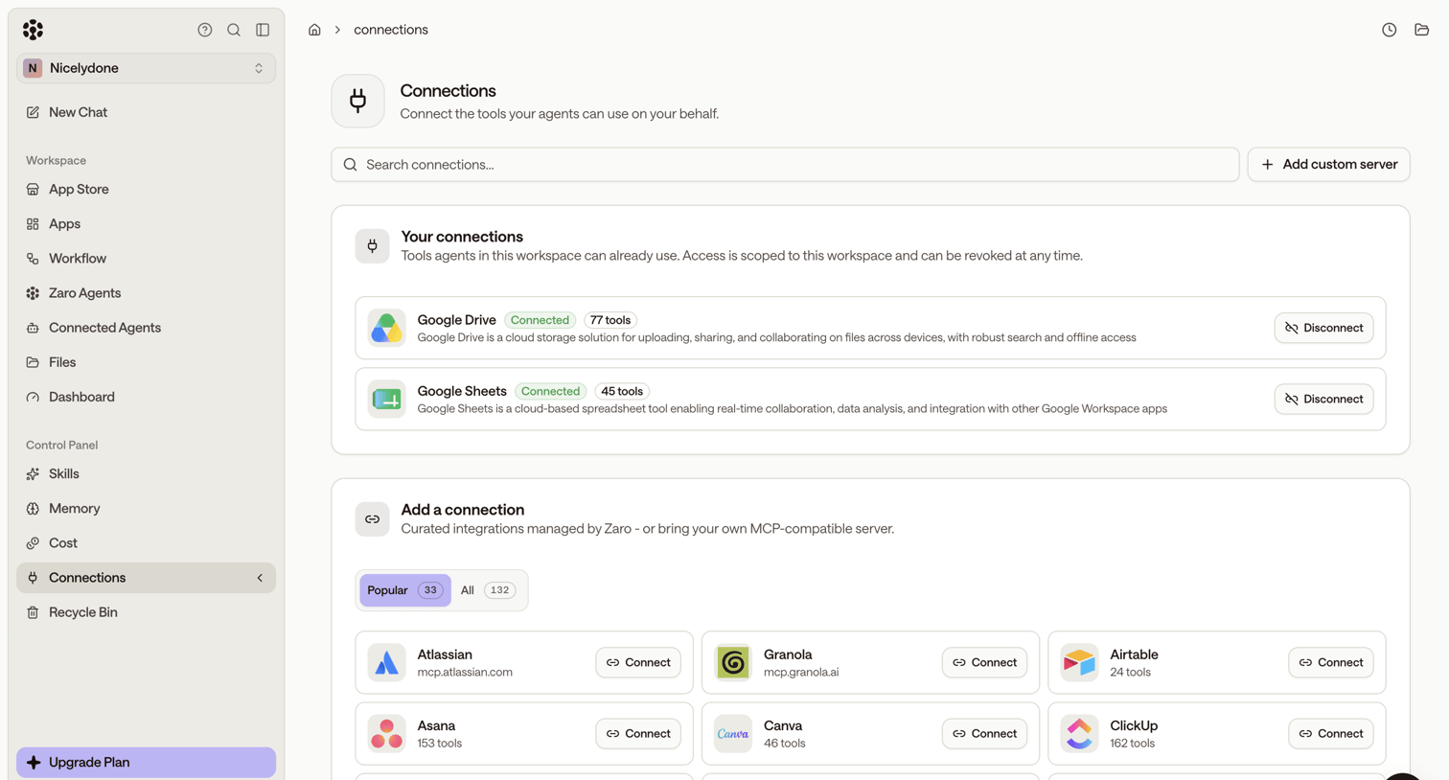Open Apps in the sidebar
Viewport: 1449px width, 780px height.
[x=146, y=223]
